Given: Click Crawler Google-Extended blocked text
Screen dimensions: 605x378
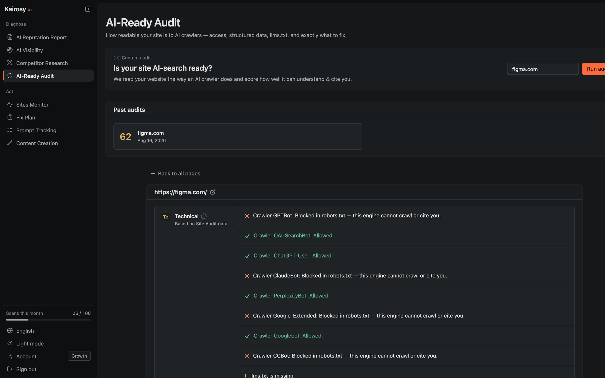Looking at the screenshot, I should 358,316.
